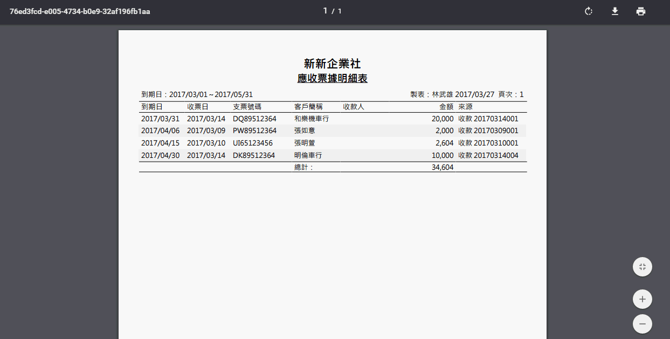The image size is (670, 339).
Task: Print the receivable notes report
Action: (640, 11)
